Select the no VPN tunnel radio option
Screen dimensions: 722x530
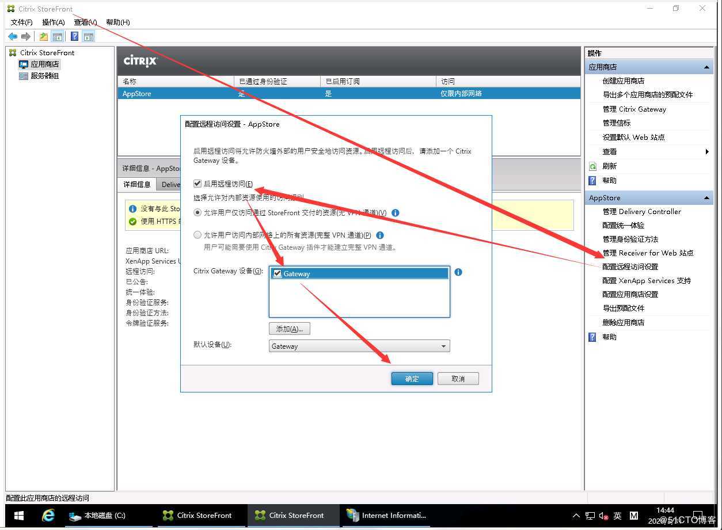pyautogui.click(x=197, y=212)
